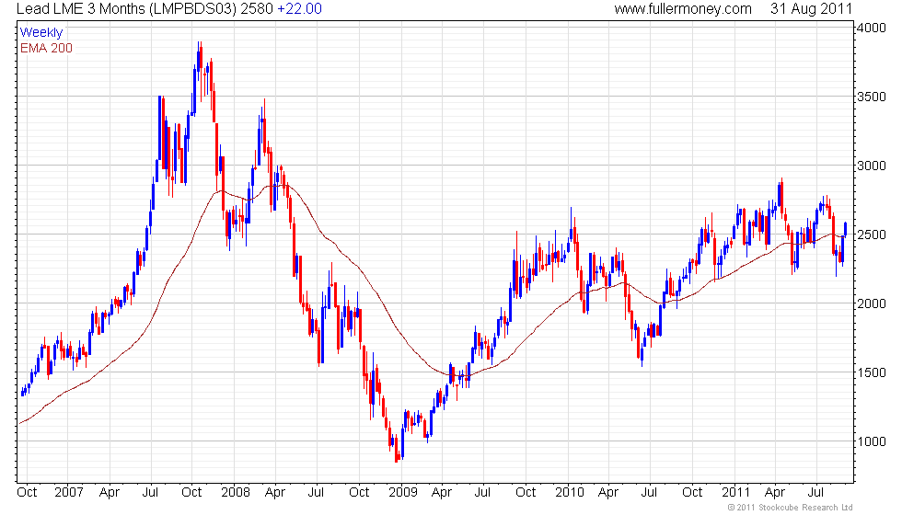Screen dimensions: 902x515
Task: Select the red 'EMA 200' legend label
Action: click(x=46, y=48)
